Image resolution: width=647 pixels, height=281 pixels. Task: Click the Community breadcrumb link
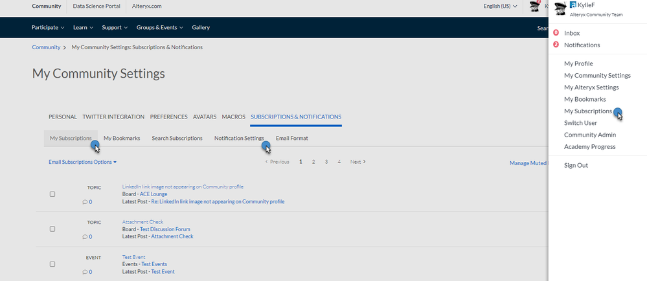click(x=46, y=47)
